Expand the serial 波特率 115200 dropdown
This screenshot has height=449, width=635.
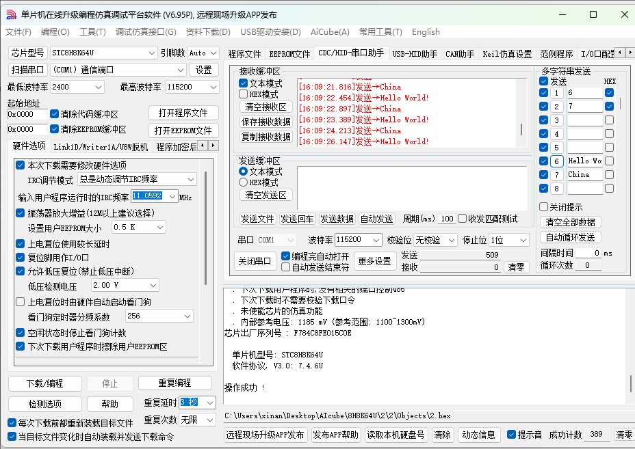click(376, 240)
